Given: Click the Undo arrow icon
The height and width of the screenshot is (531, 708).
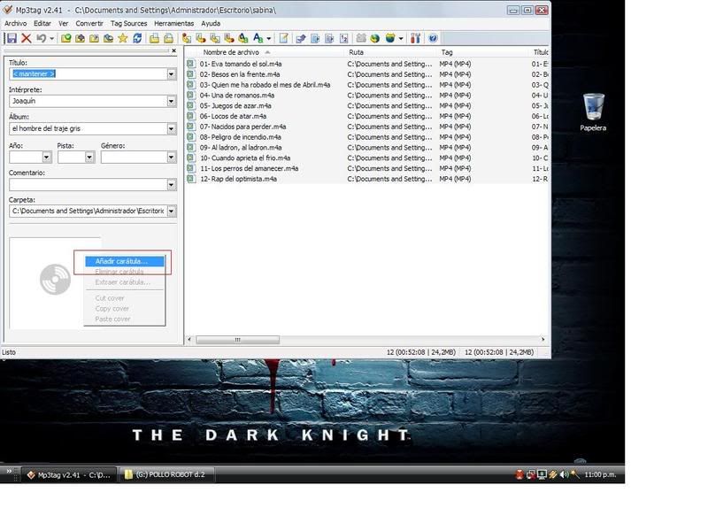Looking at the screenshot, I should click(x=41, y=38).
